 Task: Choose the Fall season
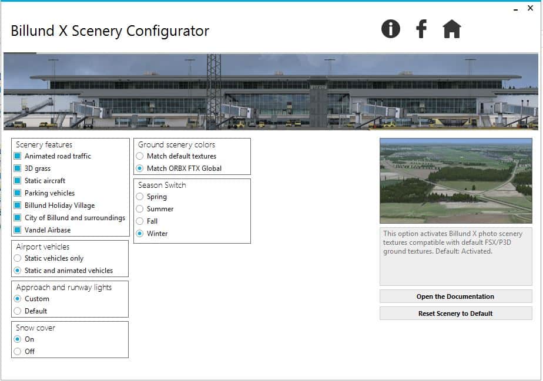click(x=140, y=221)
